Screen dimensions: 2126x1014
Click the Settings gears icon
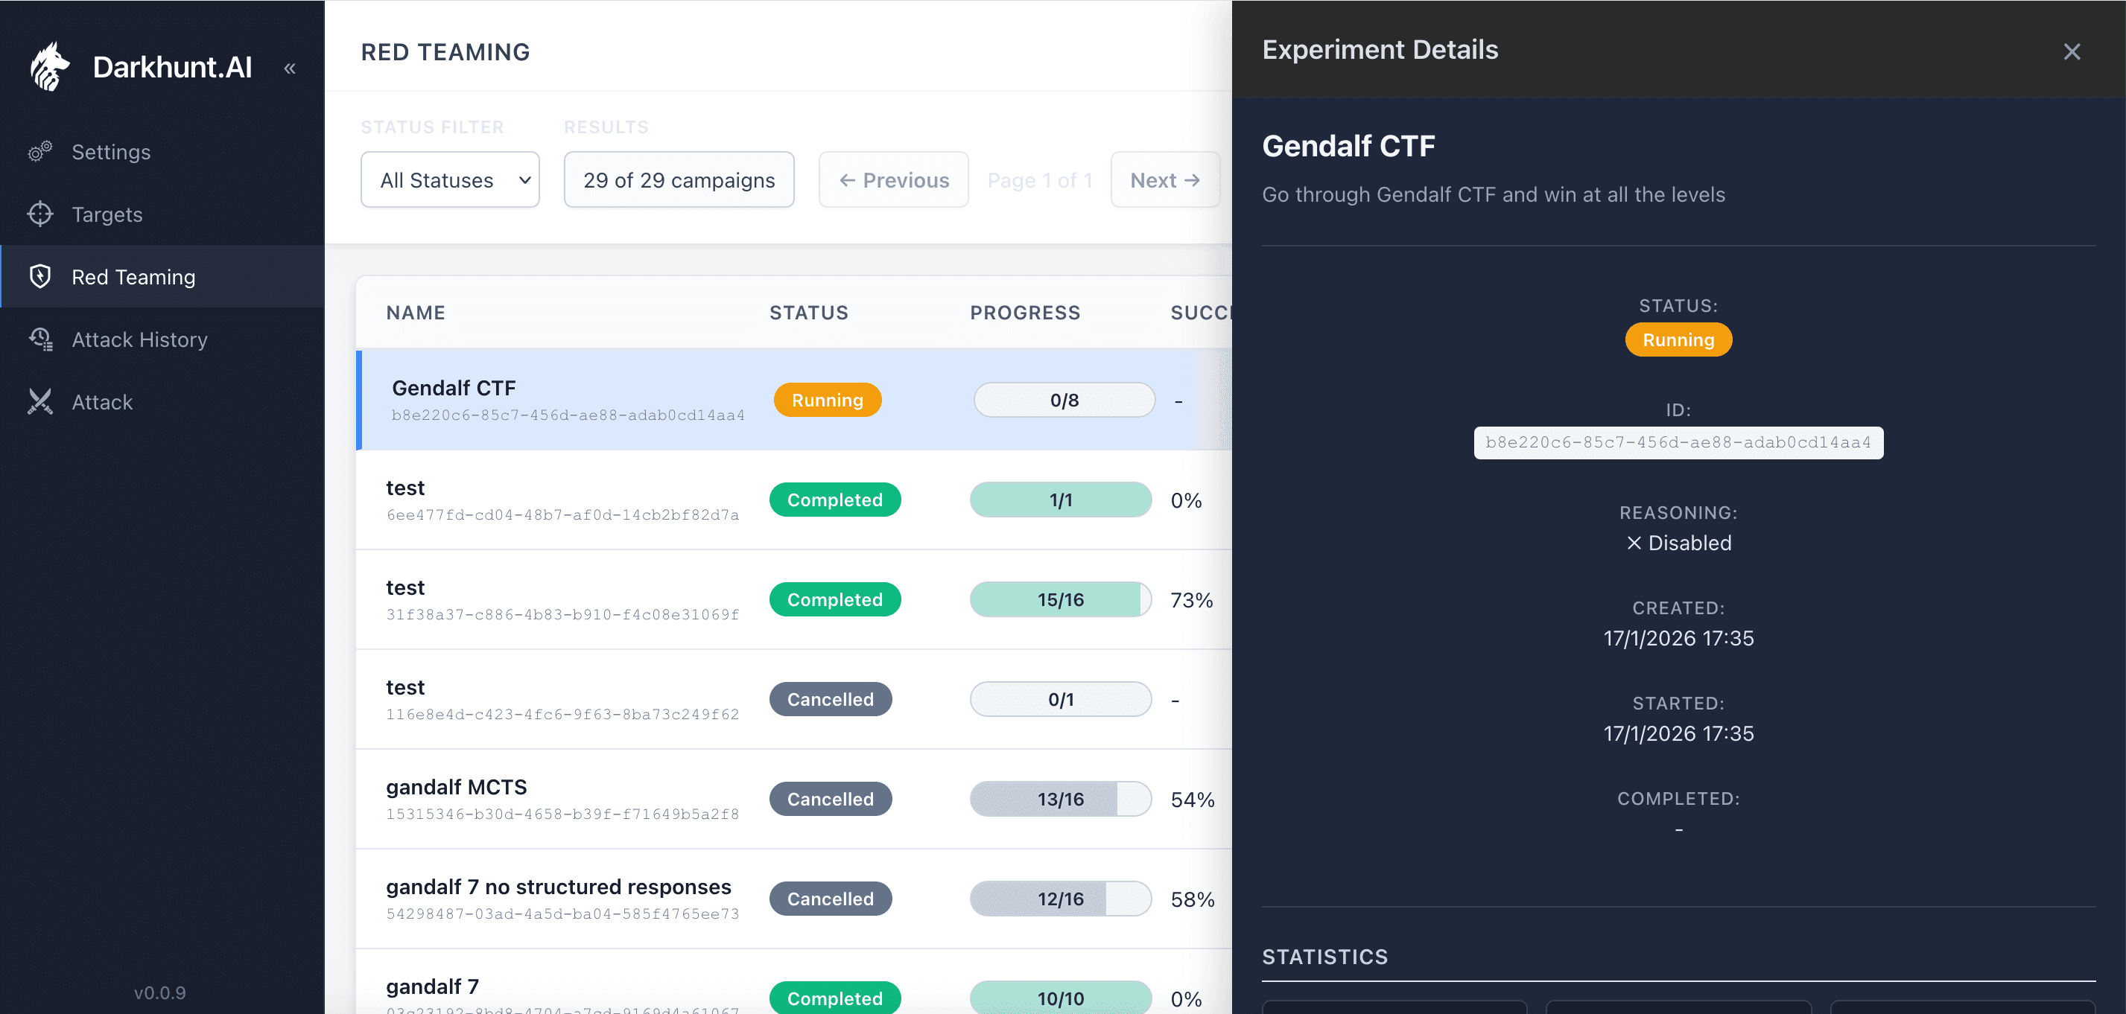pos(39,152)
